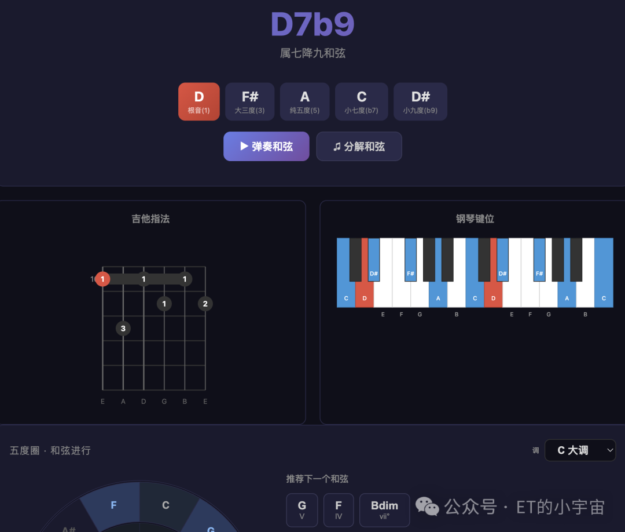Click the first blue D# black piano key
625x532 pixels.
click(374, 260)
